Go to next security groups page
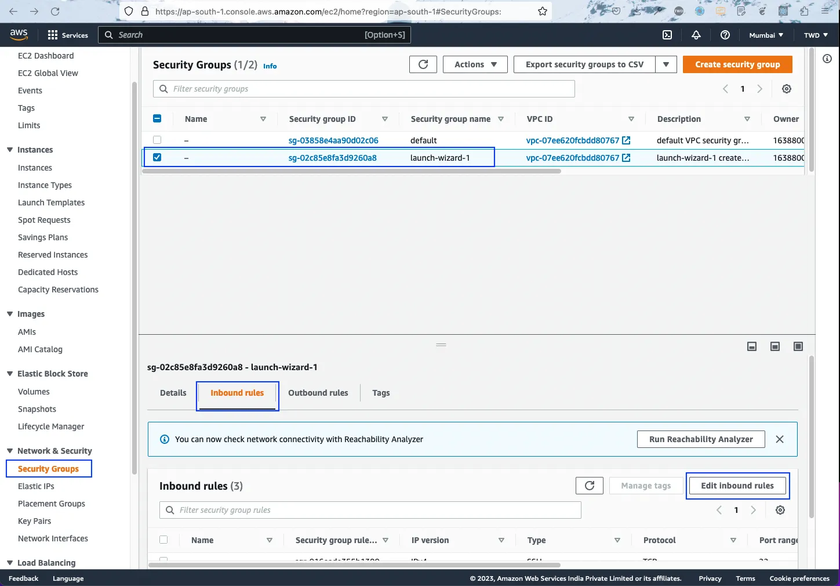 coord(759,89)
